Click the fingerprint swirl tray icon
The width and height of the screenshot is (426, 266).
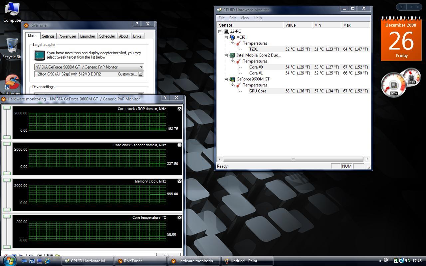coord(386,261)
